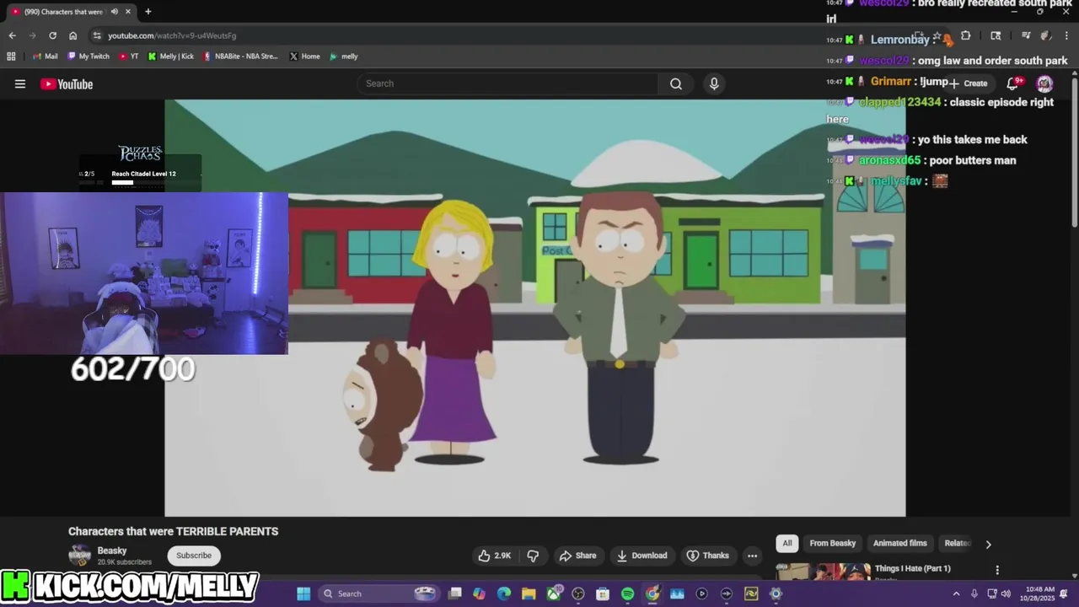Open the YT bookmark
Viewport: 1079px width, 607px height.
tap(129, 56)
